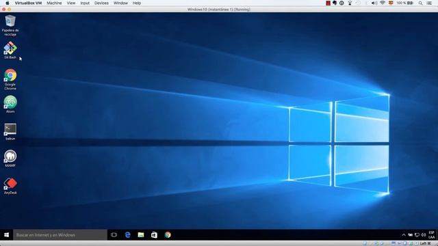Click the Buscar en Internet y en Windows search box
This screenshot has width=438, height=246.
(x=60, y=235)
